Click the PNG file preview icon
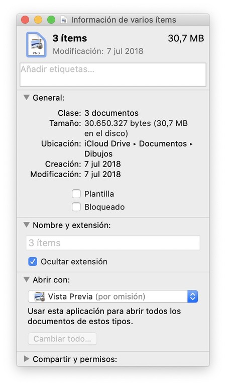 [36, 45]
